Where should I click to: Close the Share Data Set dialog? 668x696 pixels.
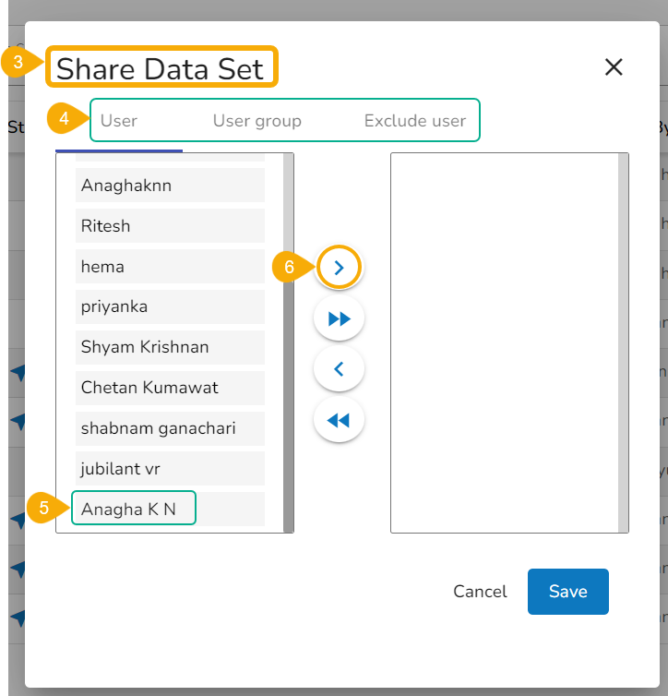tap(614, 66)
